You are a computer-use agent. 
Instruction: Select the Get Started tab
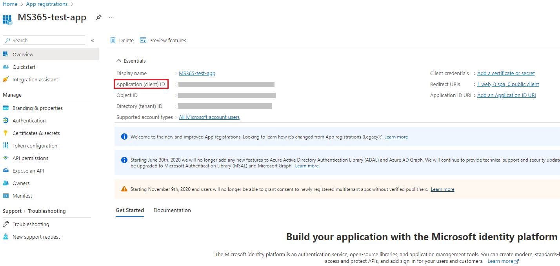tap(130, 210)
